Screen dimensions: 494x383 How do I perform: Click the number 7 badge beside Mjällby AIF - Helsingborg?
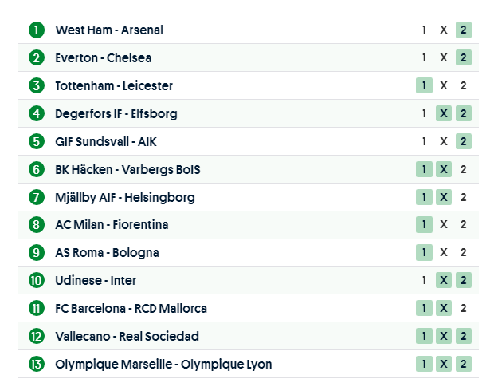pos(37,197)
